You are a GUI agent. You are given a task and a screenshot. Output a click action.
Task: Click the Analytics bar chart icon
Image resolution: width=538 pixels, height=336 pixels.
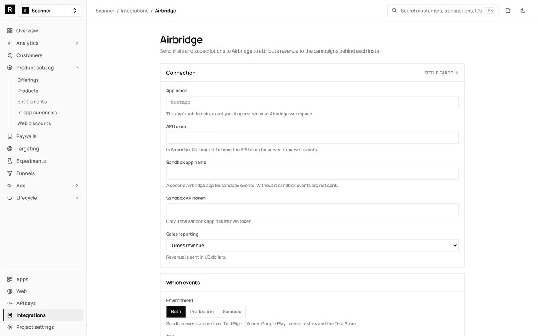click(x=10, y=43)
